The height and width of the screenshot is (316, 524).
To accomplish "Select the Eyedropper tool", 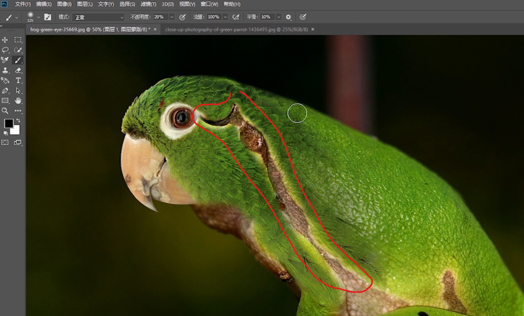I will tap(5, 60).
